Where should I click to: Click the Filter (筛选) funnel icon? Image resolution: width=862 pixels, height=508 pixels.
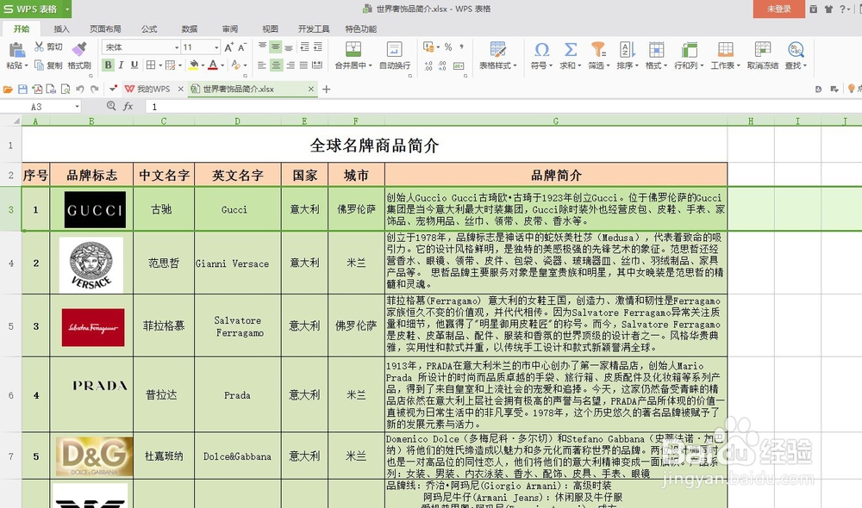pyautogui.click(x=598, y=49)
